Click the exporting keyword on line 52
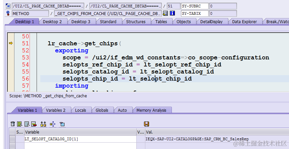 point(72,51)
